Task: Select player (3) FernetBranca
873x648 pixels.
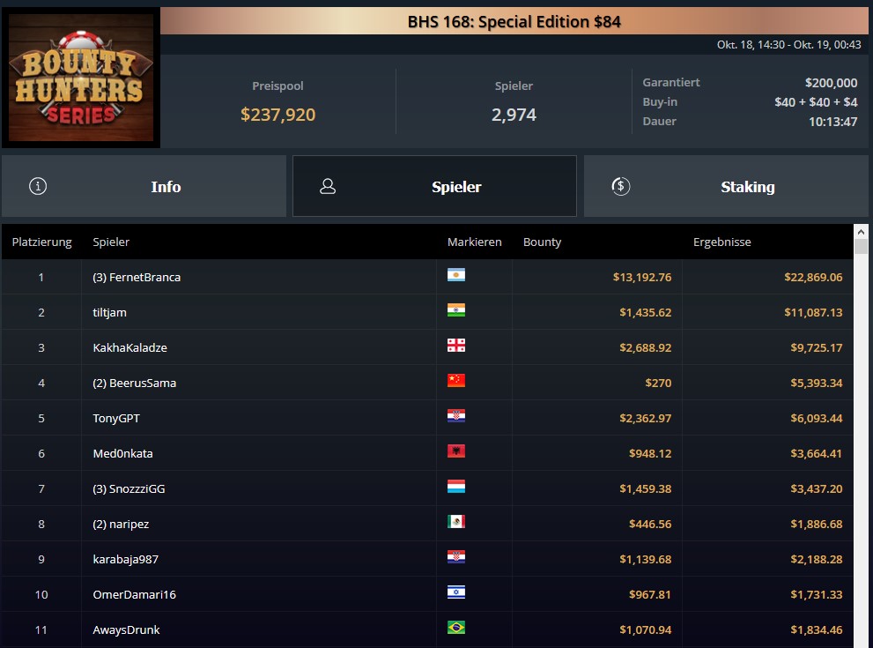Action: point(137,277)
